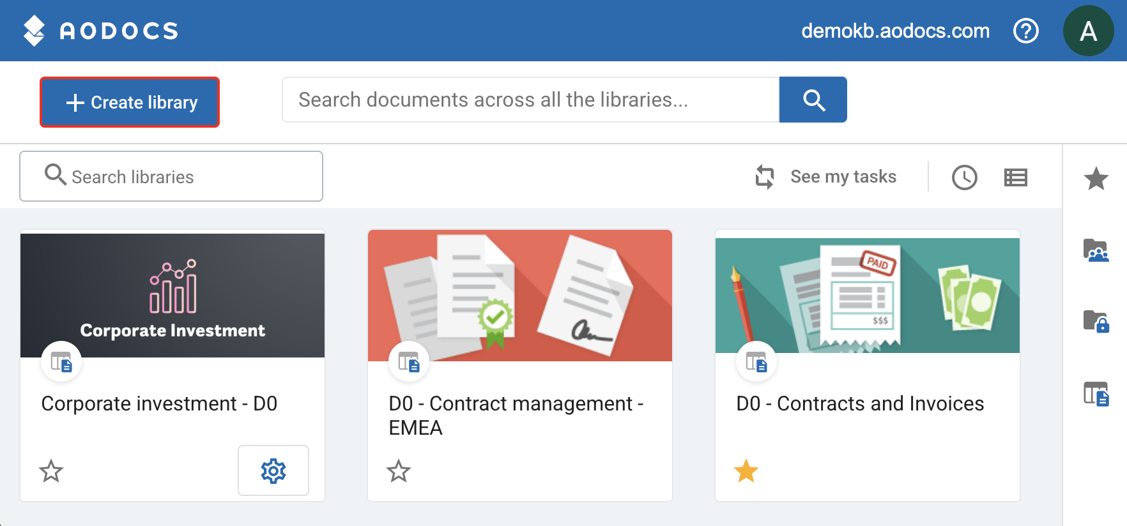Viewport: 1127px width, 526px height.
Task: Unfavorite DO - Contracts and Invoices library
Action: coord(746,472)
